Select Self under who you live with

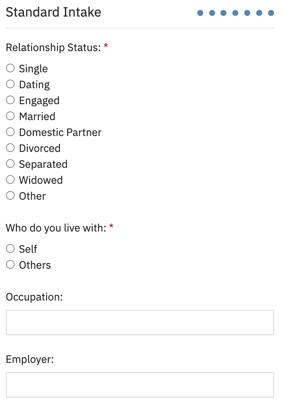click(11, 248)
